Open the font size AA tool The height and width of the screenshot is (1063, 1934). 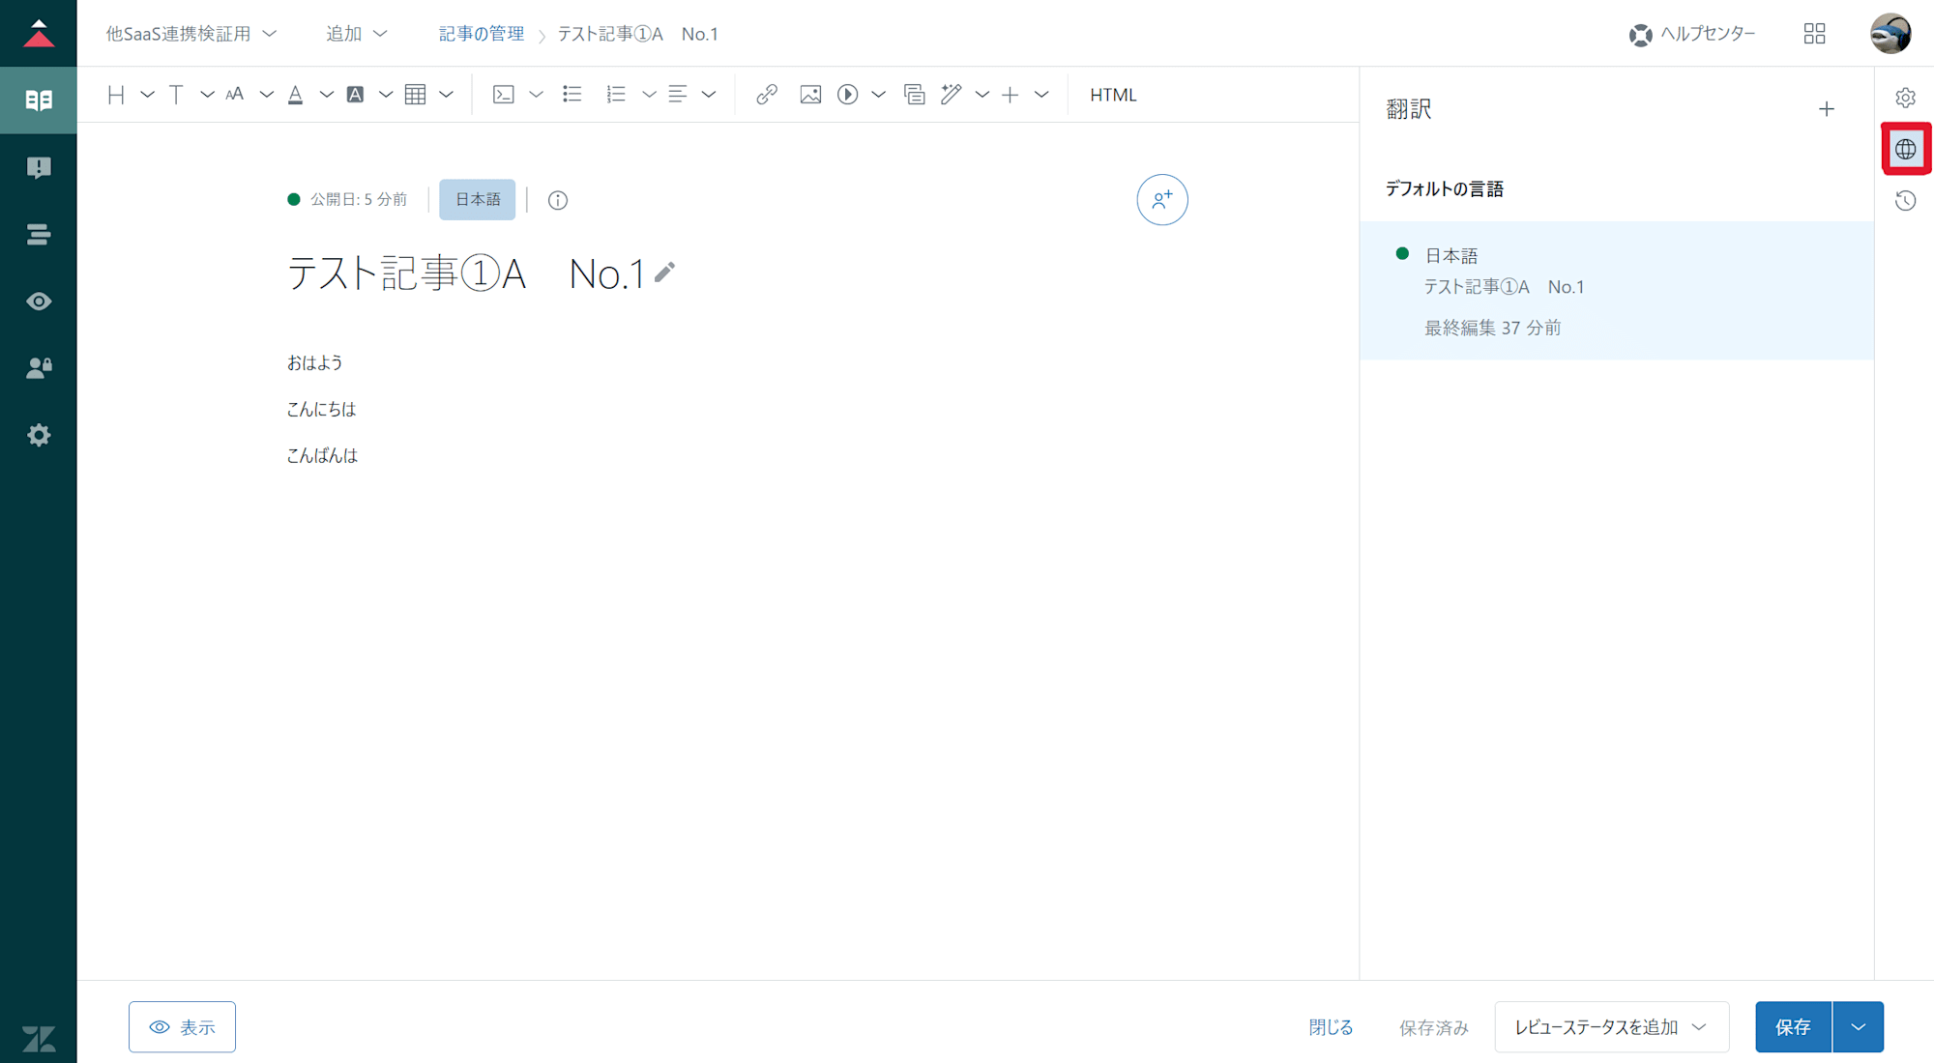click(x=235, y=95)
